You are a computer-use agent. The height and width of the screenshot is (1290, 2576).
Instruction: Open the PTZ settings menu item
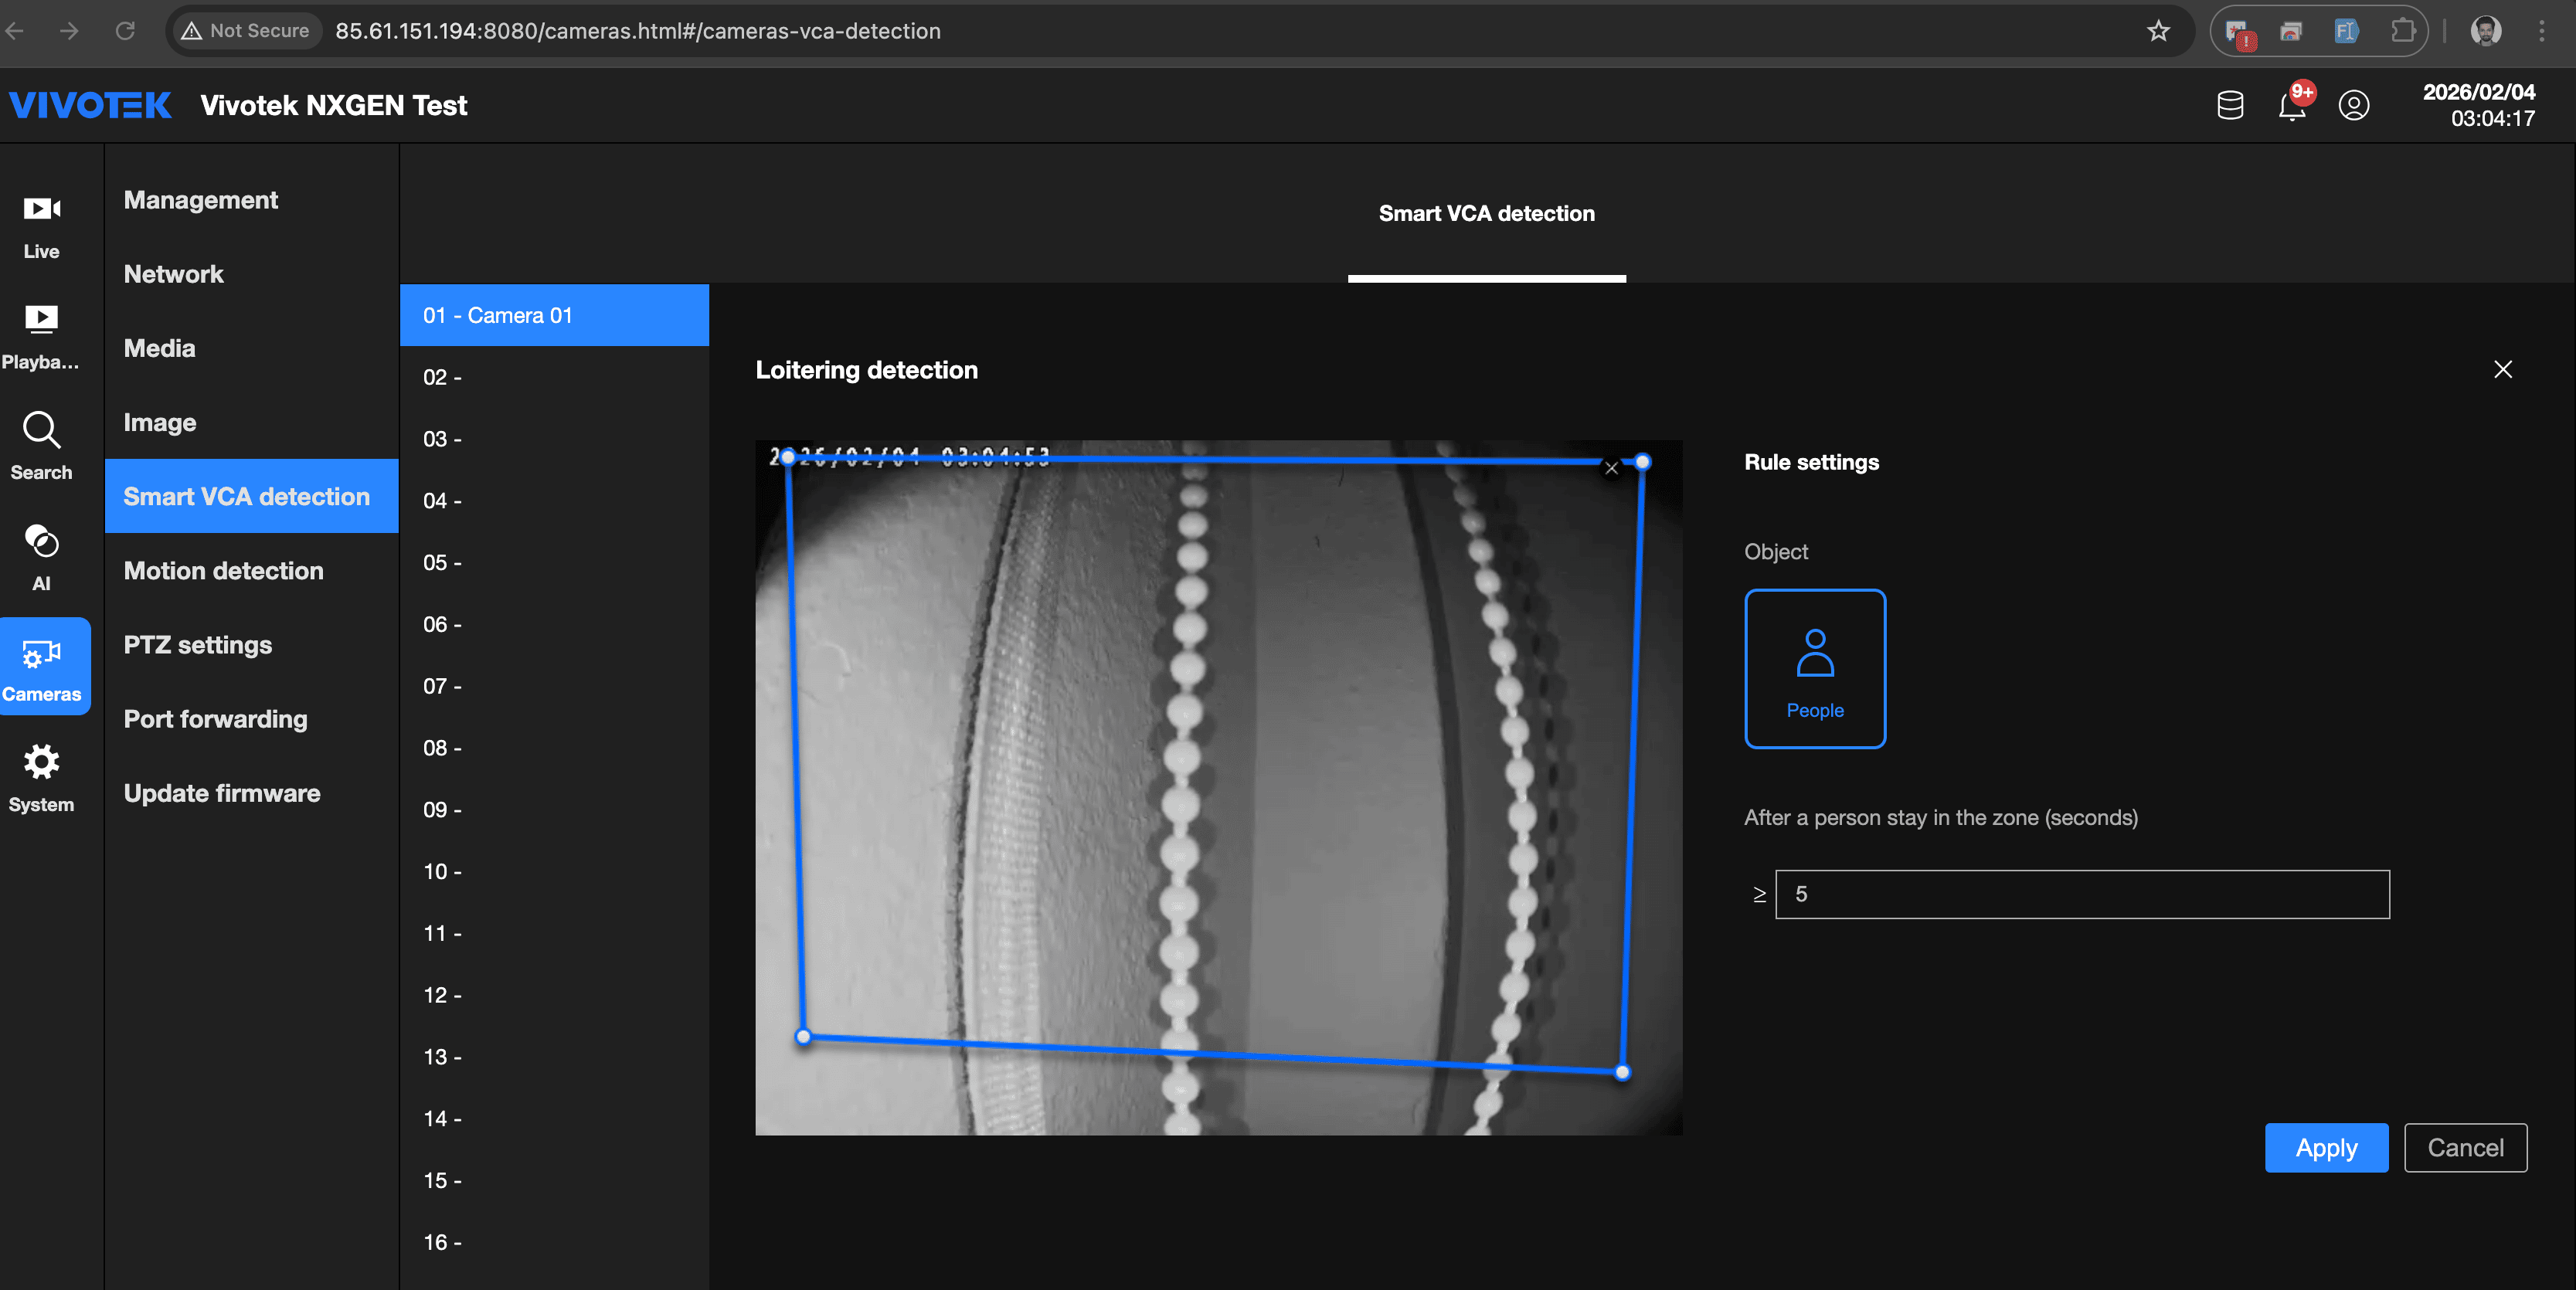pyautogui.click(x=198, y=645)
